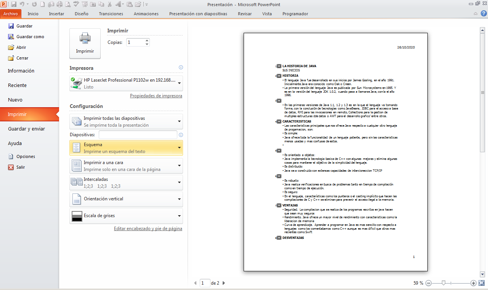
Task: Open the Intercaladas collation dropdown
Action: pos(126,182)
